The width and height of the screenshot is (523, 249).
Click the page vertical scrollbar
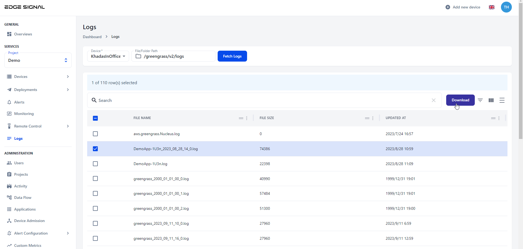click(521, 71)
